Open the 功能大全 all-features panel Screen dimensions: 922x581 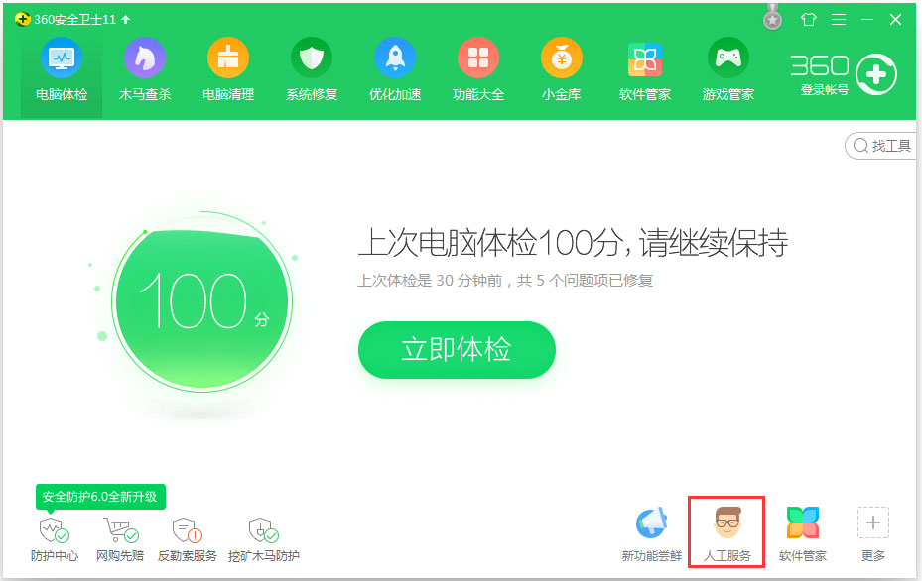click(x=477, y=67)
